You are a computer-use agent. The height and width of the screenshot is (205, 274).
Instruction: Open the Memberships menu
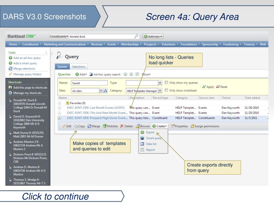(131, 44)
